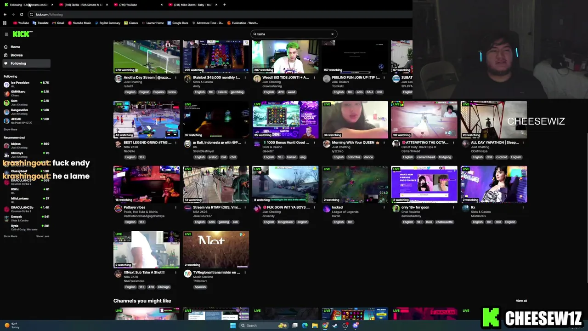Reload the page with refresh button

point(21,14)
